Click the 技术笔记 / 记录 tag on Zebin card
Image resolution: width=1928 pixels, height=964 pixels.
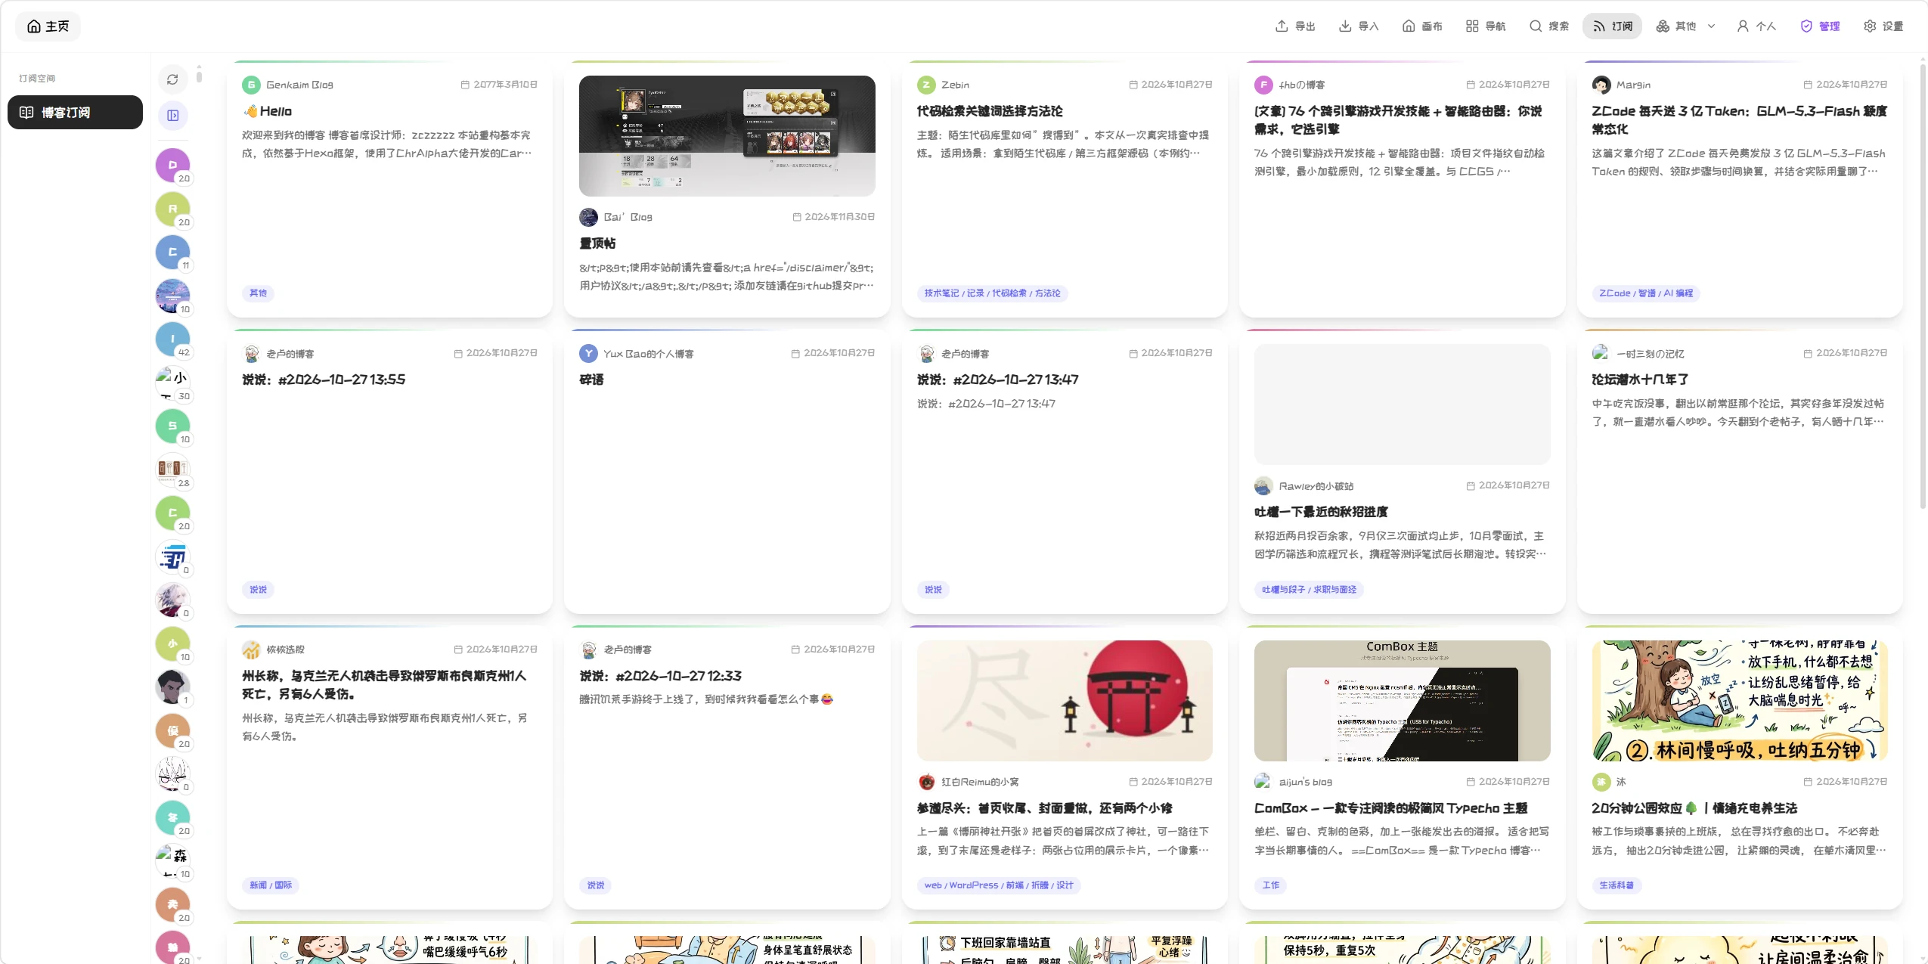coord(992,293)
